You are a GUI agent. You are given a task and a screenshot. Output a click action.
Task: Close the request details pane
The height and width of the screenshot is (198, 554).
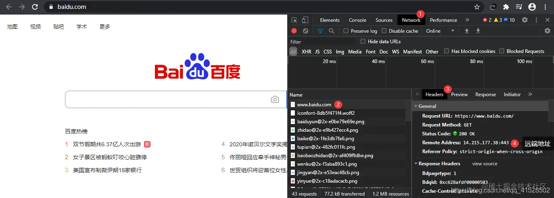point(417,94)
